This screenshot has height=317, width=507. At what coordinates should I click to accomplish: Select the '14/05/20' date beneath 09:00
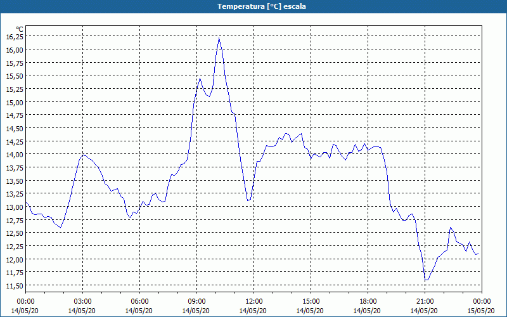tap(196, 311)
